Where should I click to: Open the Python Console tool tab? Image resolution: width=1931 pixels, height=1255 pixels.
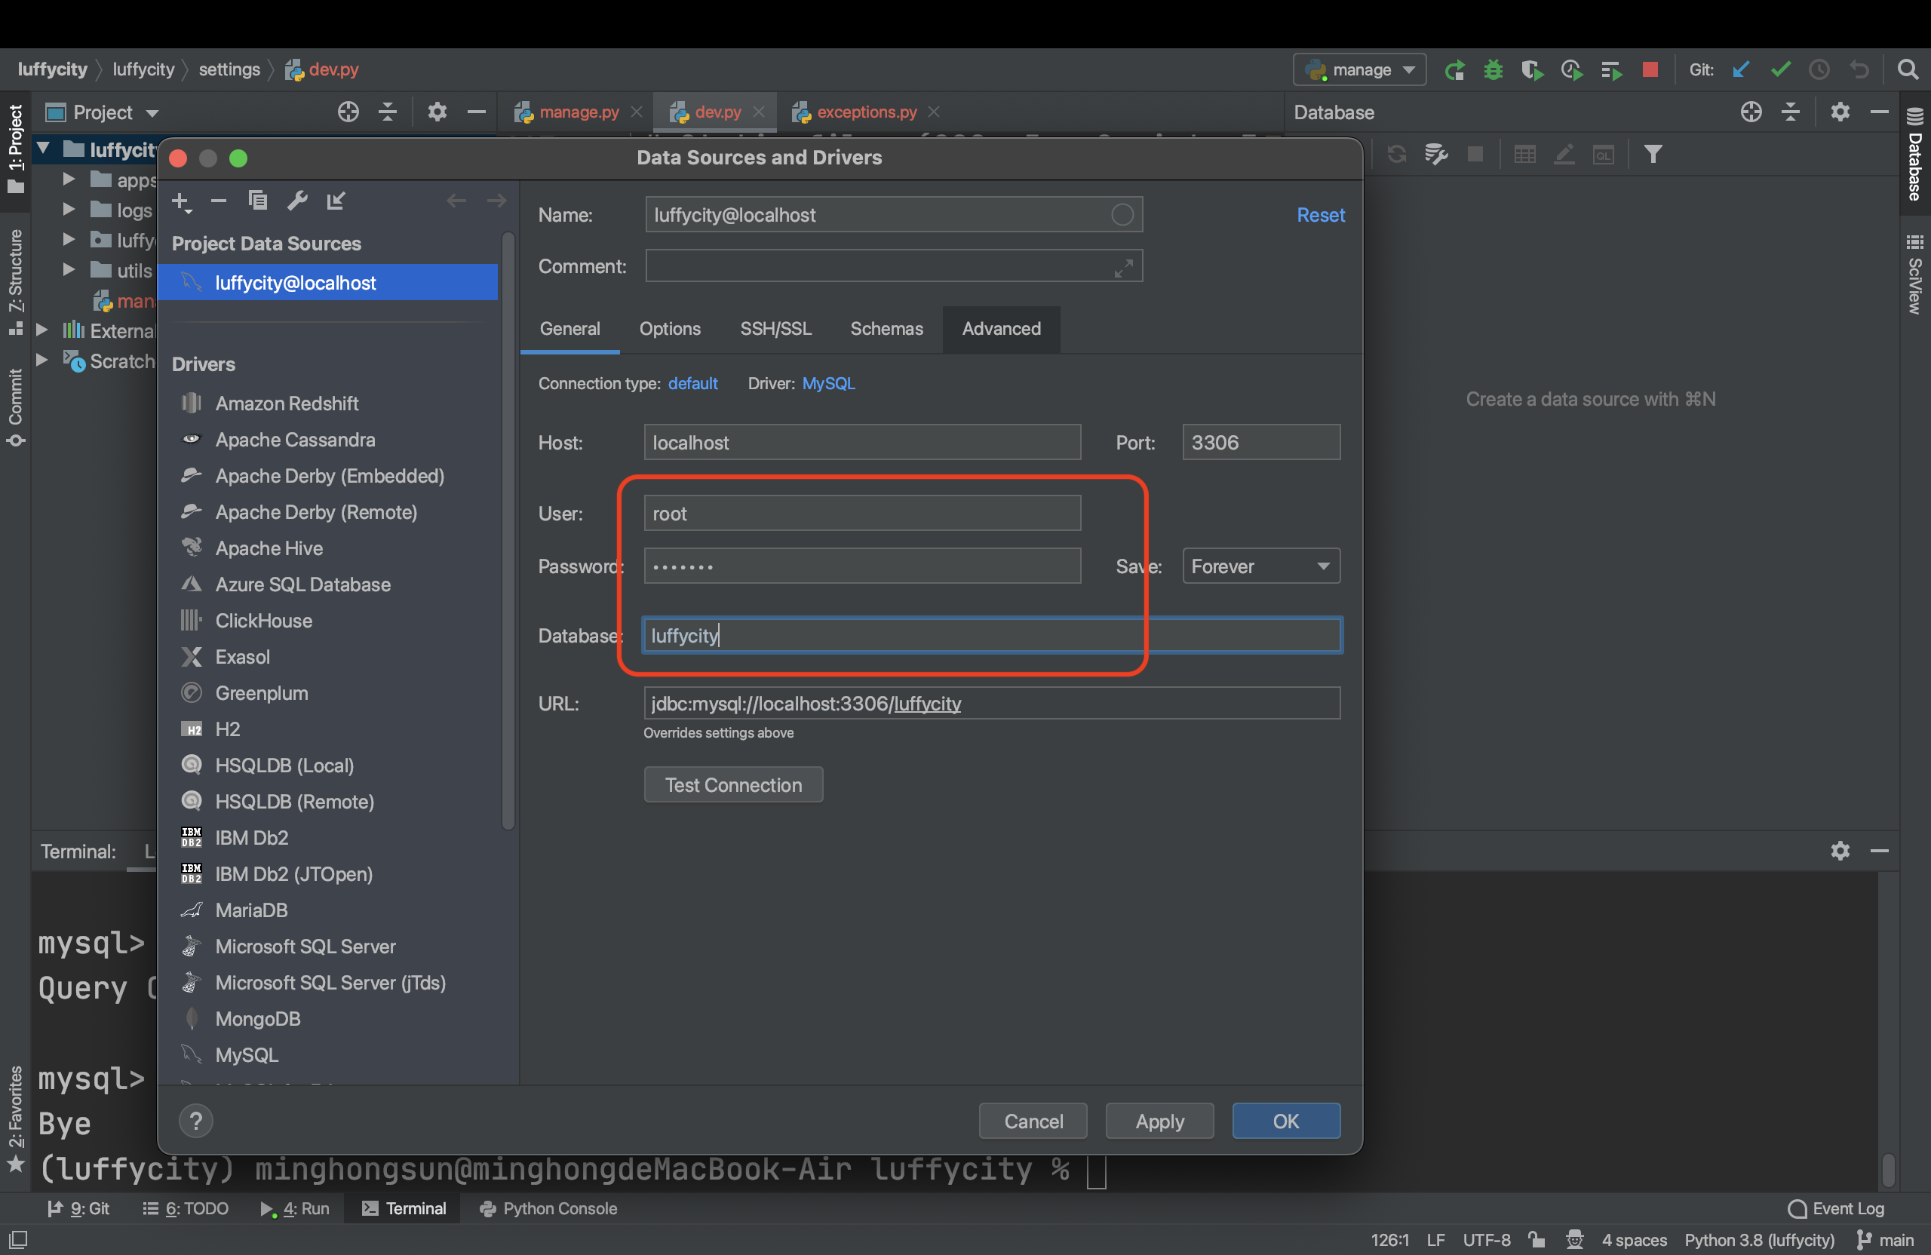point(548,1208)
